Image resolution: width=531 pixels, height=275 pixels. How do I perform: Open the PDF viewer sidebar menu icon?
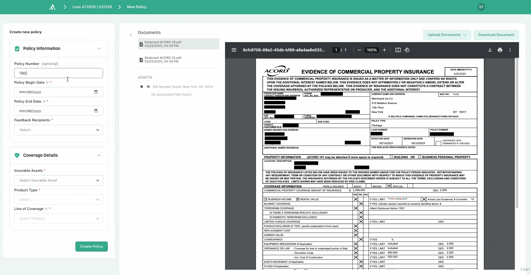234,50
